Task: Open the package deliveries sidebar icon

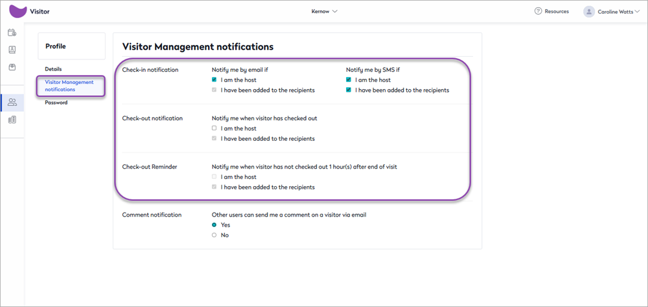Action: (x=12, y=67)
